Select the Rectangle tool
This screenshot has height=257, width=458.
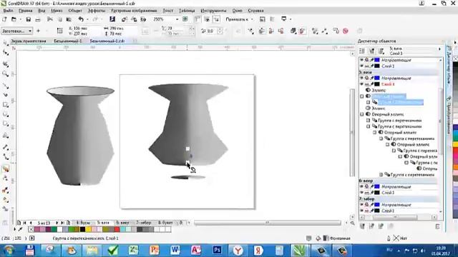[x=5, y=105]
